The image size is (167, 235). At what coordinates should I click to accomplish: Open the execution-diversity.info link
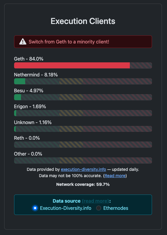(x=83, y=169)
